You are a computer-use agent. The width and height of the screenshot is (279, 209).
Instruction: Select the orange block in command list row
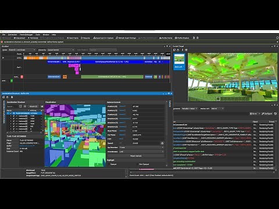(x=65, y=77)
